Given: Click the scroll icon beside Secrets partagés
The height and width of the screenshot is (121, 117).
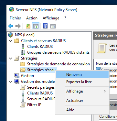Looking at the screenshot, I should click(23, 87).
